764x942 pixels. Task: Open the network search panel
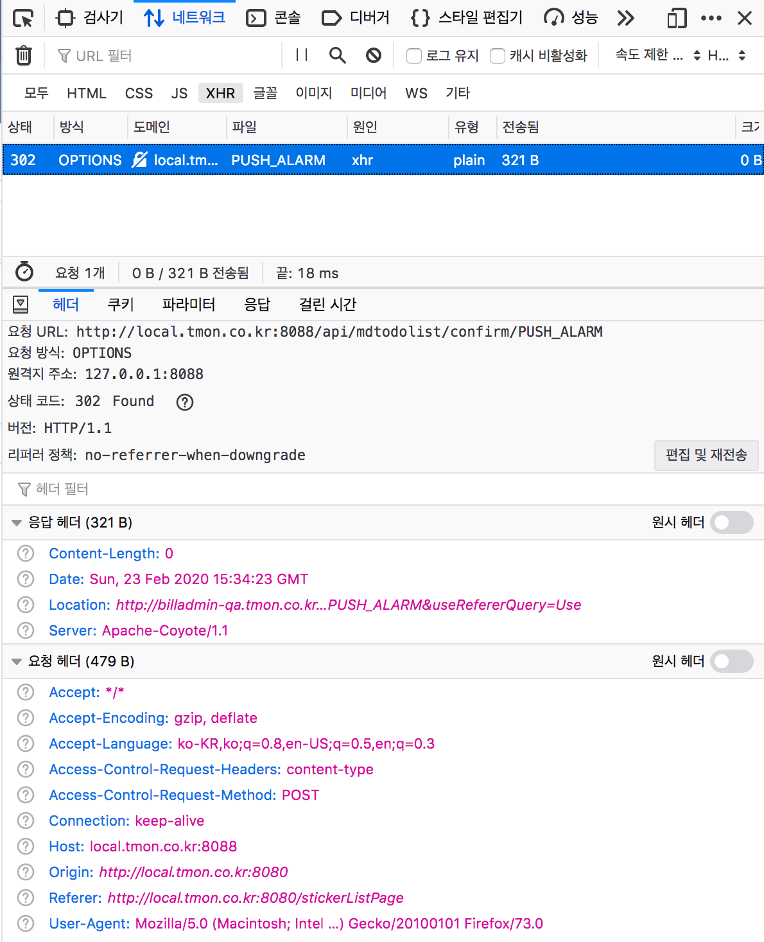(x=338, y=55)
